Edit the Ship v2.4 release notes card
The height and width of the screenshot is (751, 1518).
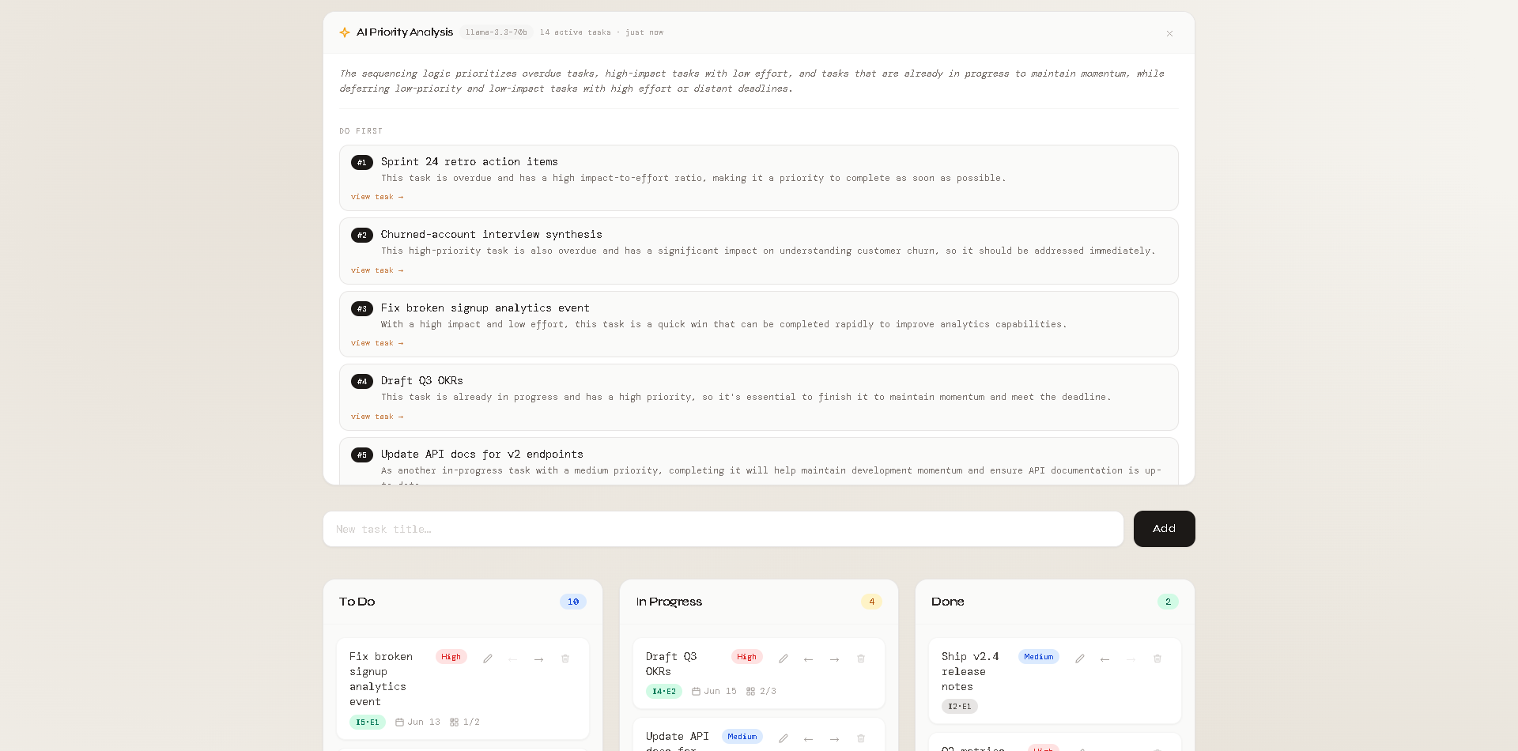click(1080, 659)
